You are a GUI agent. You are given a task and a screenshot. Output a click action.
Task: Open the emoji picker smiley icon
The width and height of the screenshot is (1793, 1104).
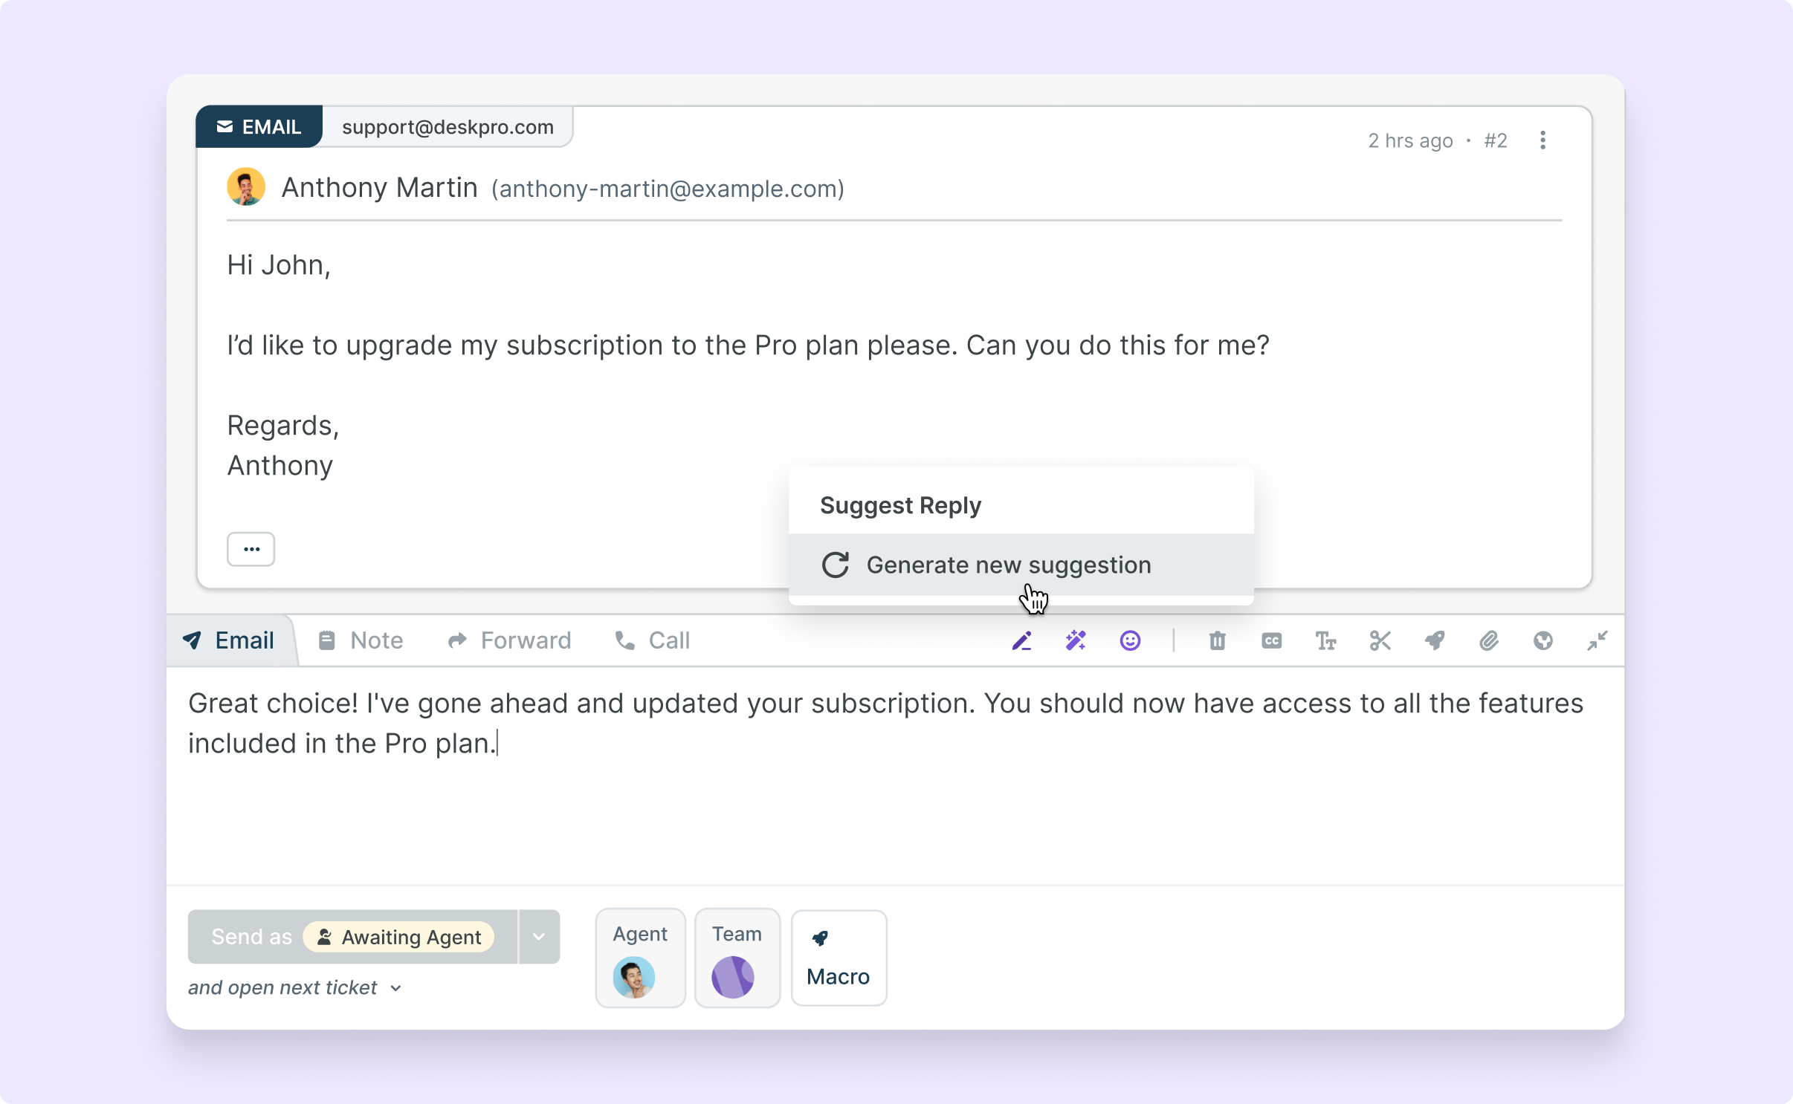pyautogui.click(x=1130, y=640)
